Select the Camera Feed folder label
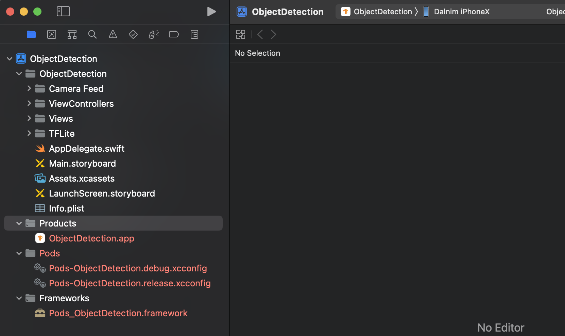565x336 pixels. 76,89
